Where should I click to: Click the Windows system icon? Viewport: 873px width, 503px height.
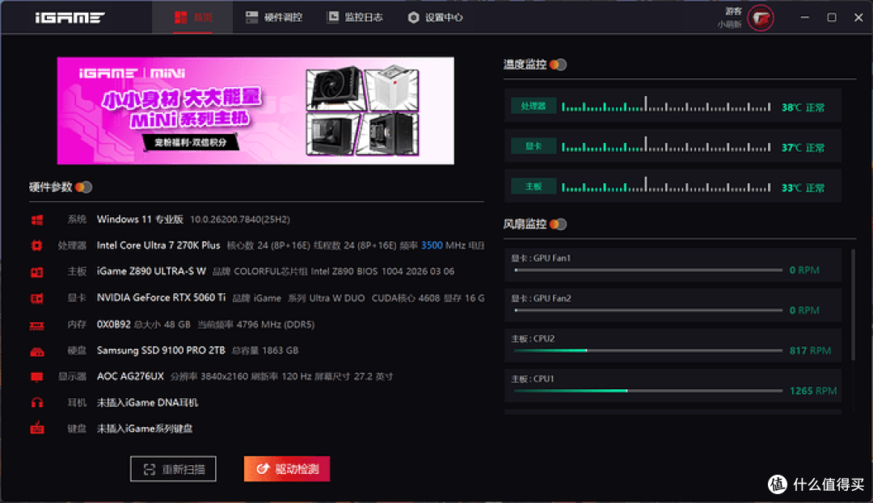tap(36, 220)
